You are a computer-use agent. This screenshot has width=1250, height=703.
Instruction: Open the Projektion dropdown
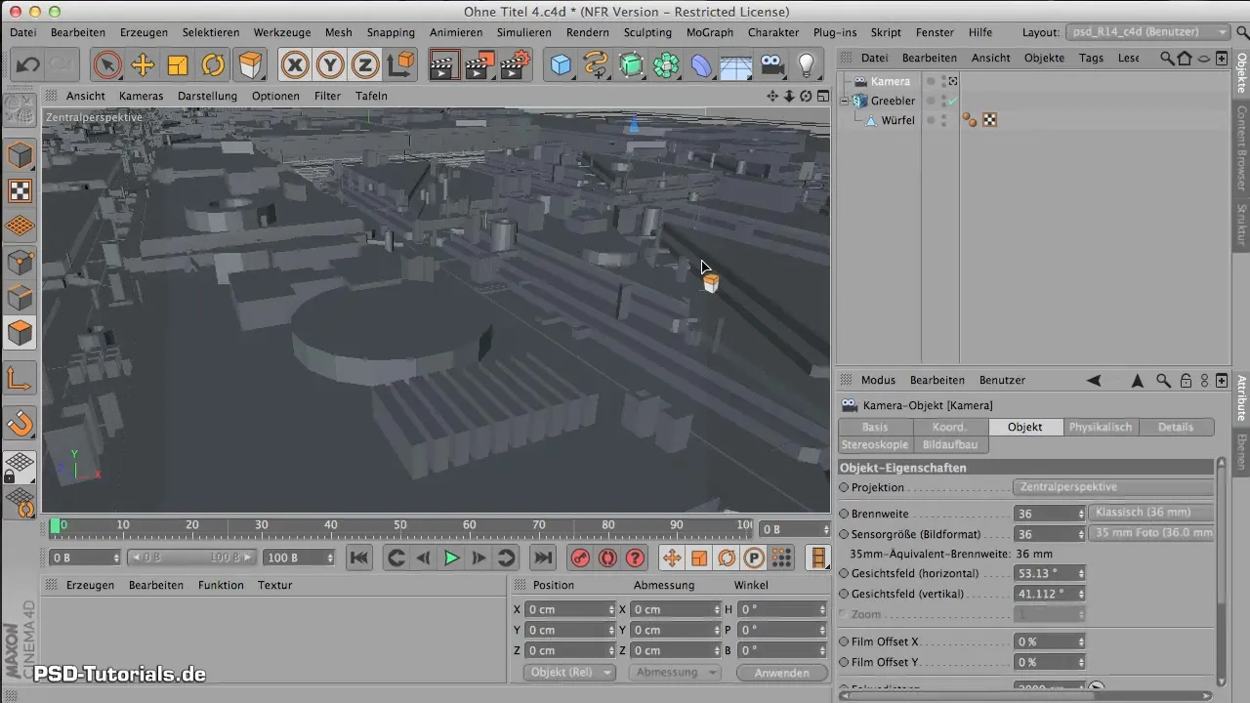(1112, 487)
